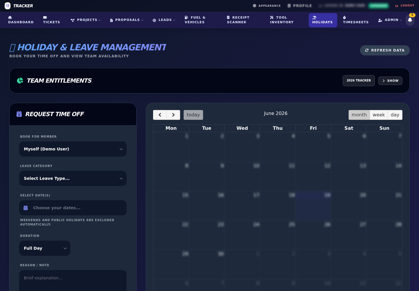Screen dimensions: 419x291
Task: Switch calendar to week view
Action: [x=379, y=115]
